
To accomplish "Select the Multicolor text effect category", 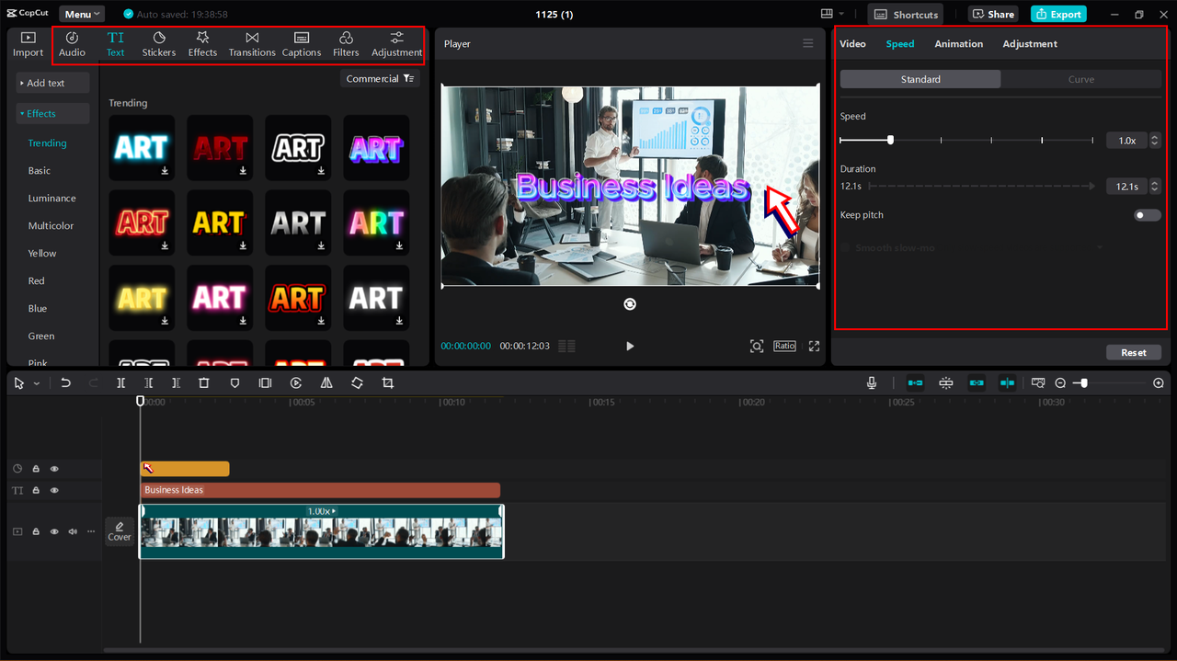I will pyautogui.click(x=51, y=226).
